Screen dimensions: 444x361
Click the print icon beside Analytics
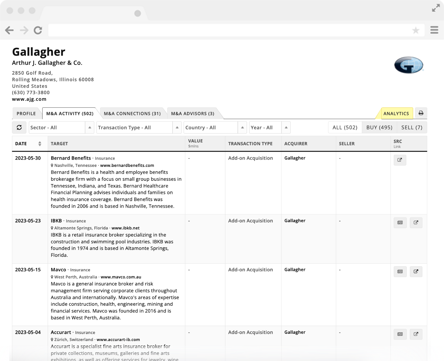click(x=421, y=113)
